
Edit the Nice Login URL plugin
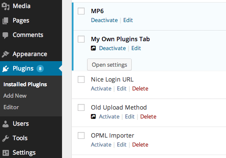[121, 88]
